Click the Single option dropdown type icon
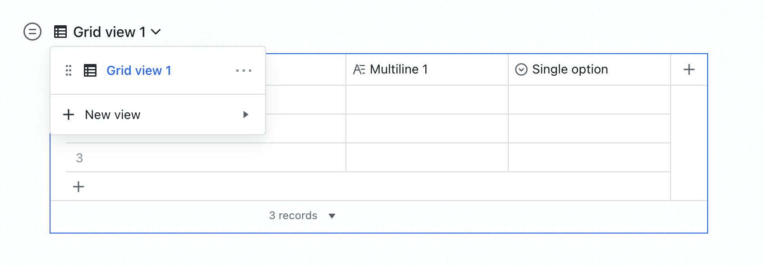 [521, 69]
